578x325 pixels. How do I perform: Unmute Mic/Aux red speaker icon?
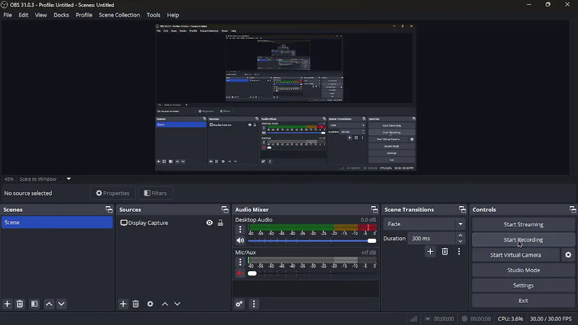[240, 273]
